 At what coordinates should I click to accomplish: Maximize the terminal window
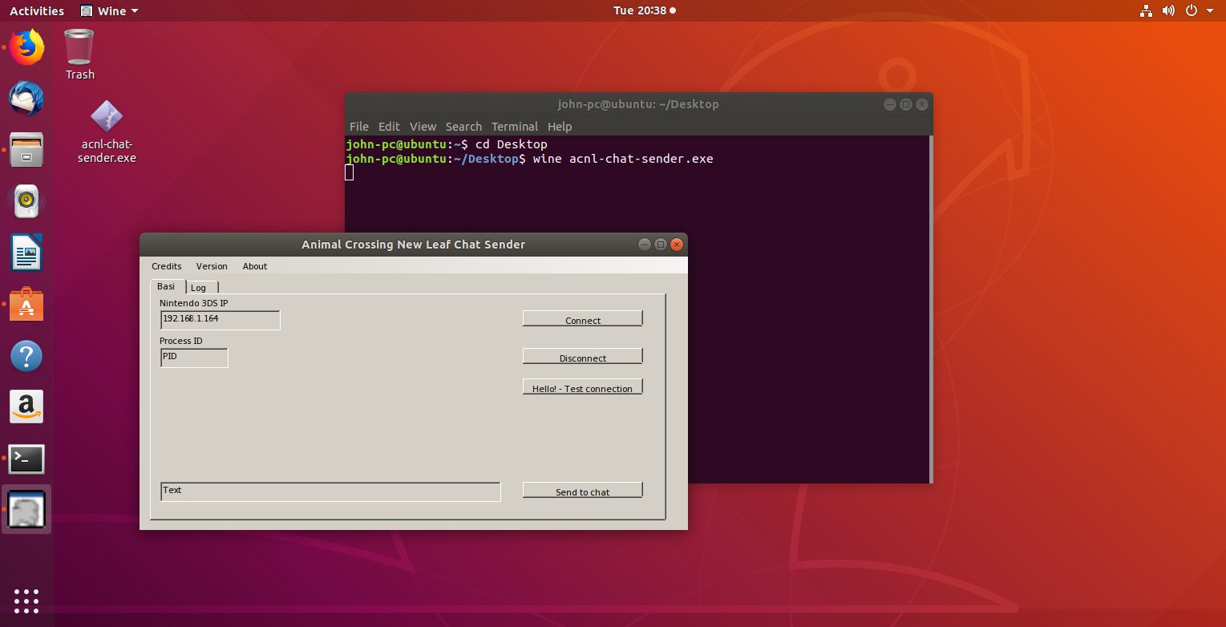click(906, 104)
